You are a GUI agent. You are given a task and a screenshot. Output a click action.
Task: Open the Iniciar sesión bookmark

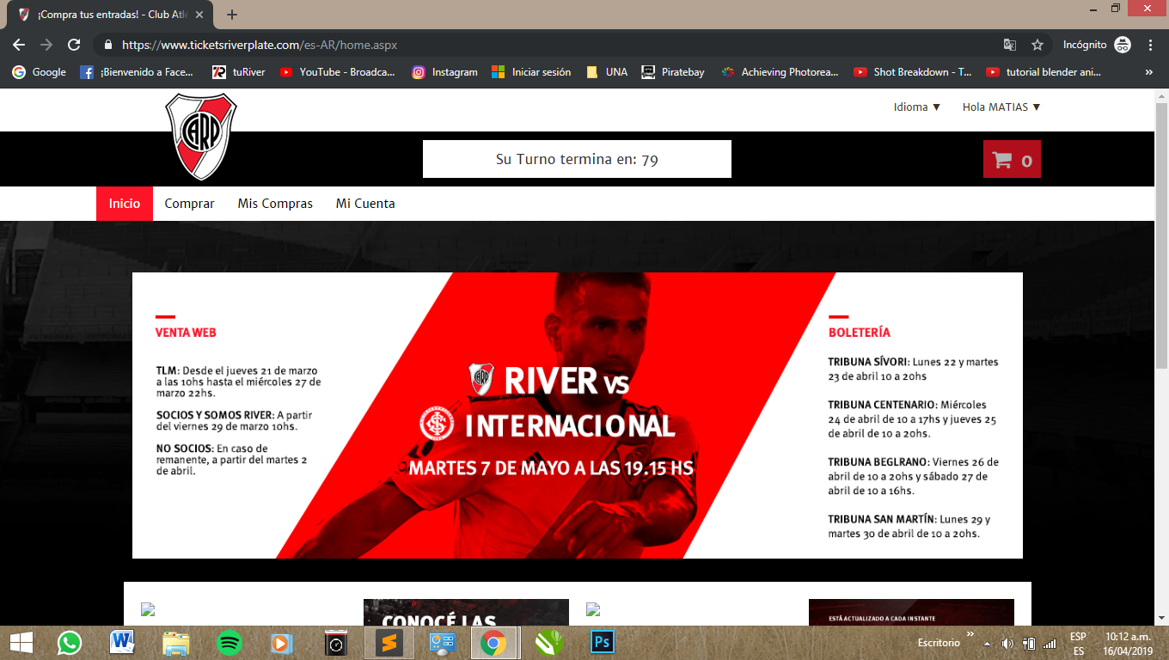click(531, 72)
